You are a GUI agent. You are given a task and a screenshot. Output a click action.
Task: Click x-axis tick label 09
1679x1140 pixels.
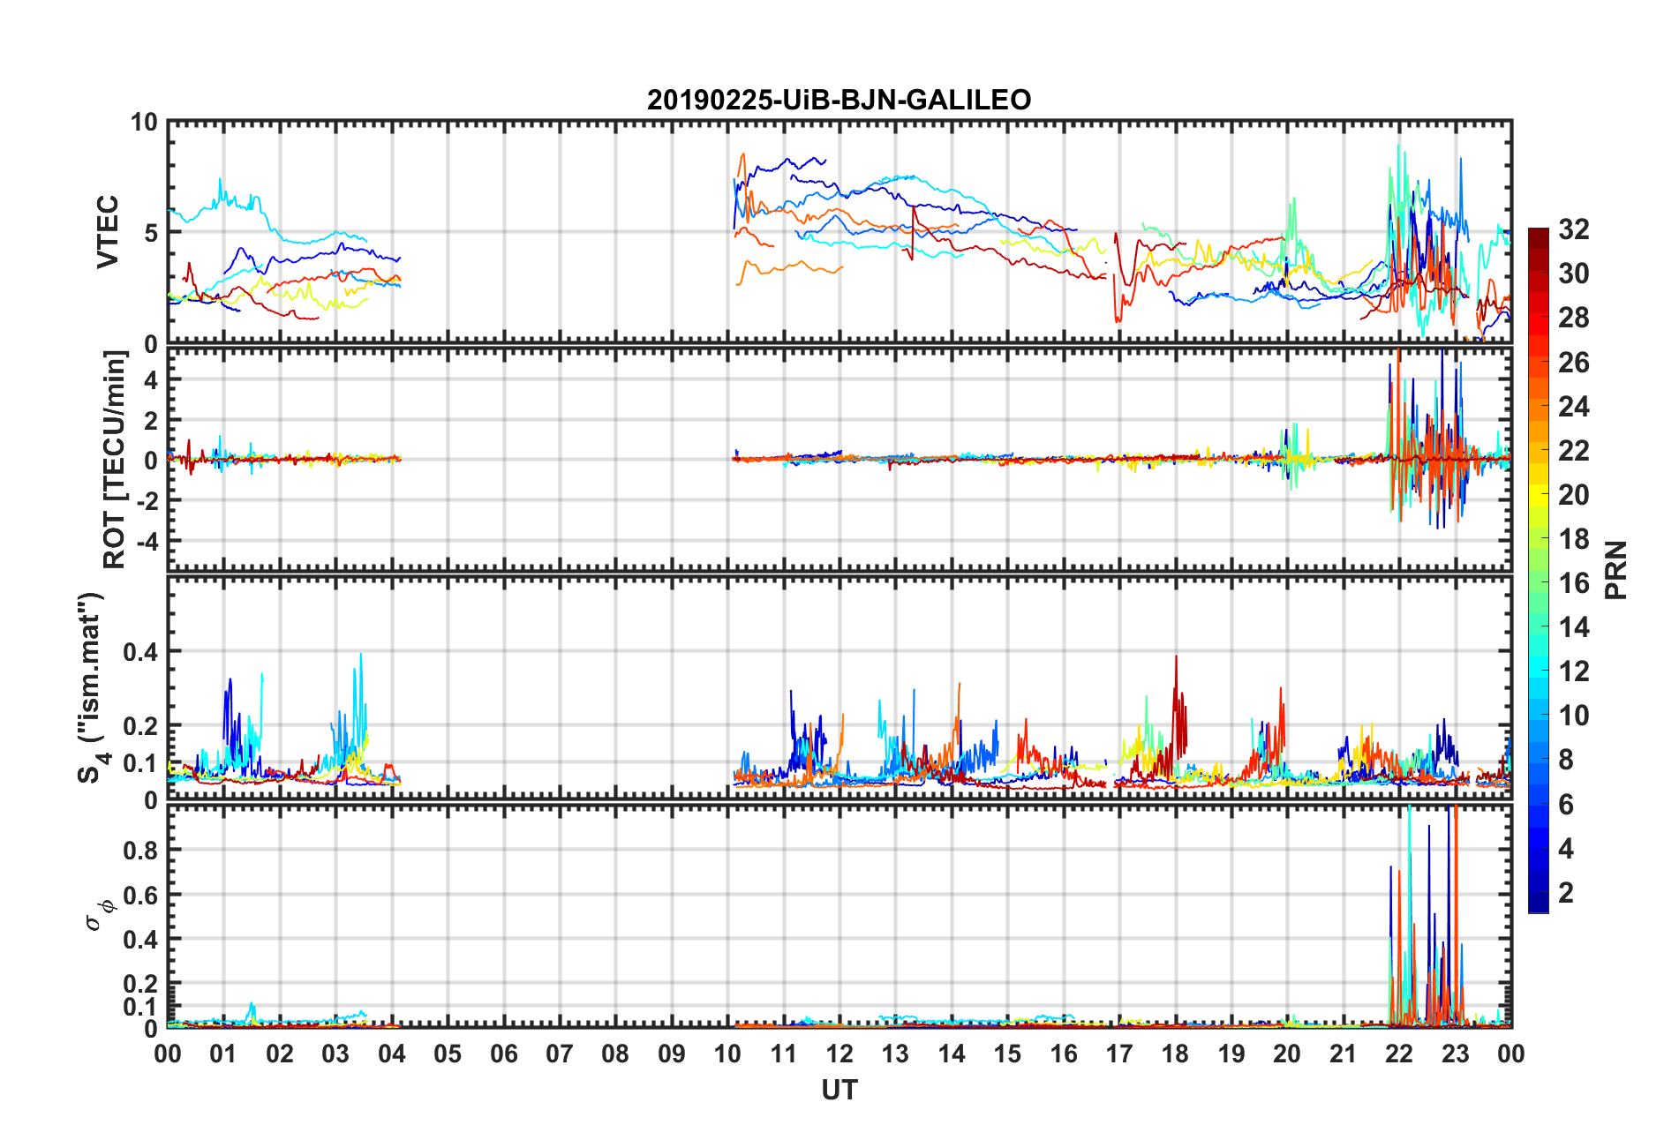click(672, 1054)
